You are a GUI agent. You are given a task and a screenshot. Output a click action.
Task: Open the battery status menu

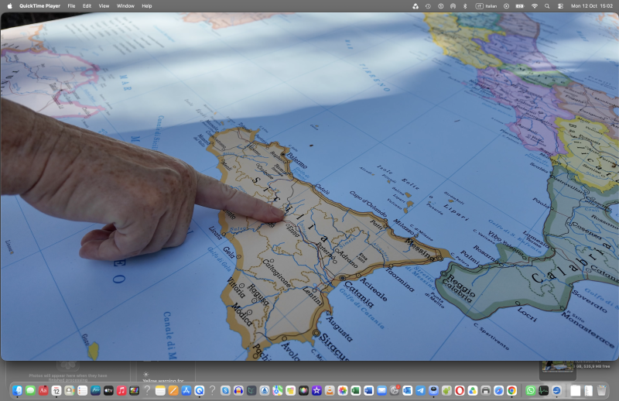pyautogui.click(x=520, y=6)
